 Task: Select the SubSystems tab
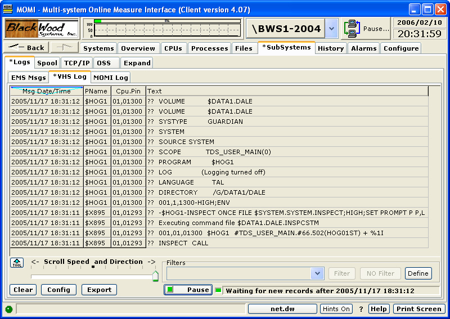point(286,47)
